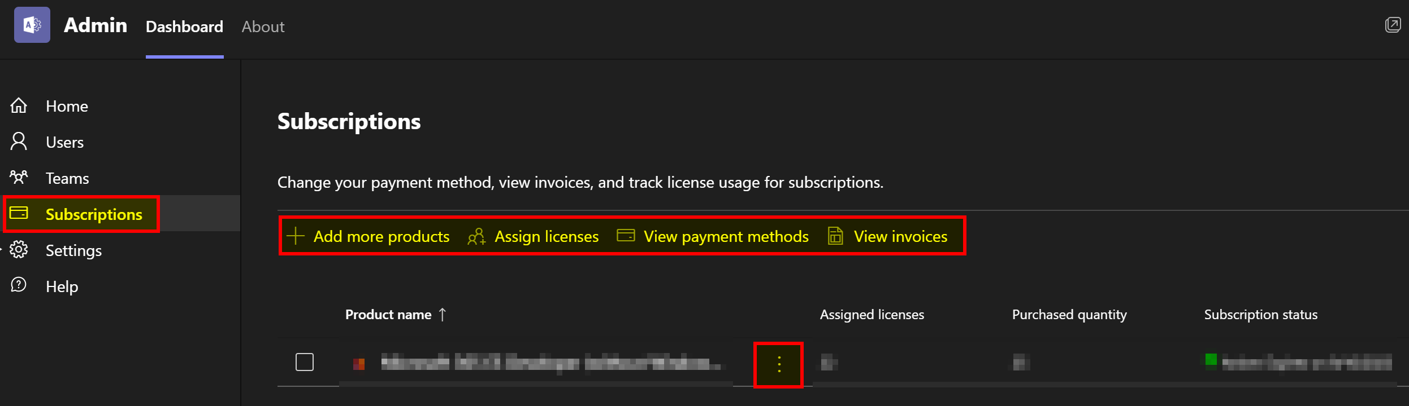Click the Admin app logo icon

point(32,25)
